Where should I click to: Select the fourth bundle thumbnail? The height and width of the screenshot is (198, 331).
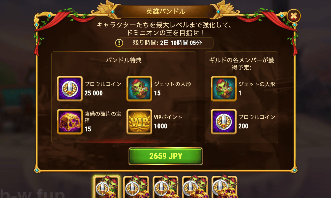195,187
